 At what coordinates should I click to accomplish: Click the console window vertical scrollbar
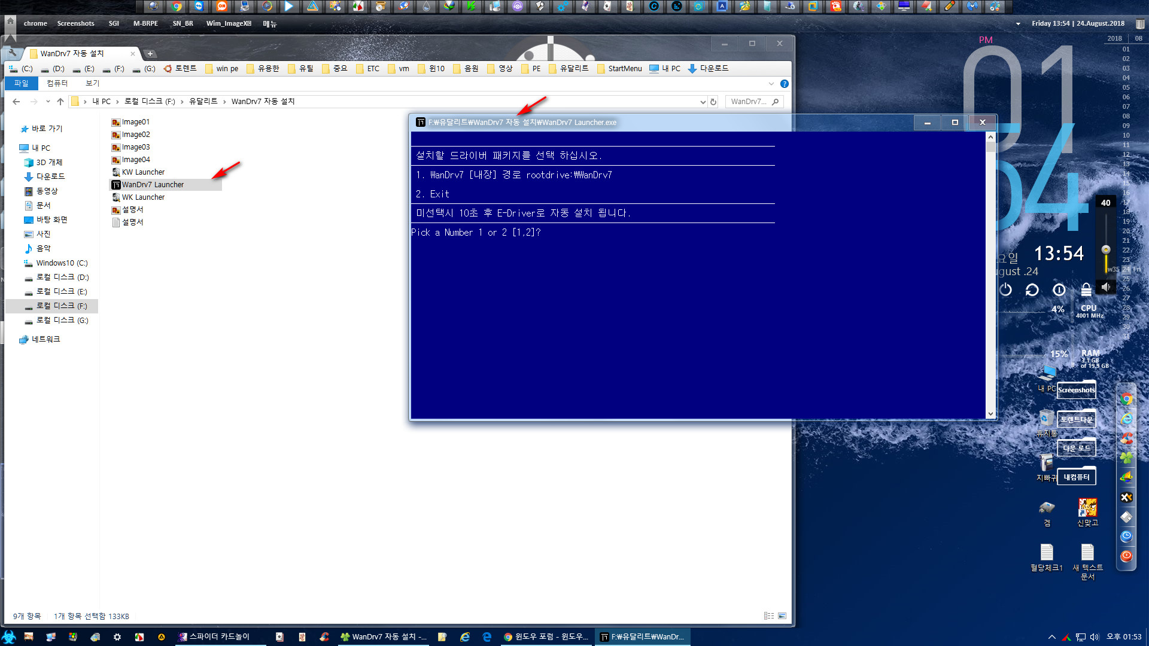click(x=990, y=275)
